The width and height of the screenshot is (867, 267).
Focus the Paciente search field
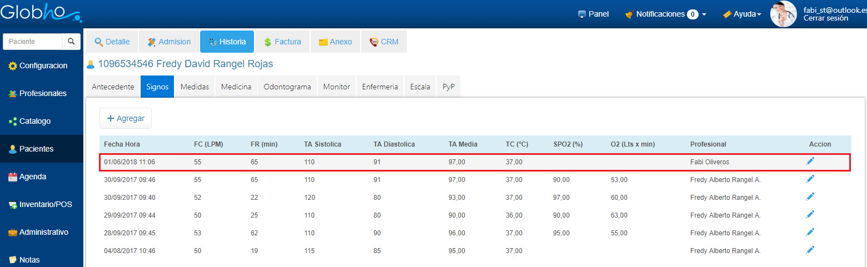pos(32,42)
